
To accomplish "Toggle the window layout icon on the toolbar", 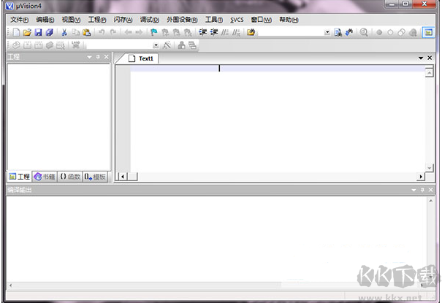I will click(427, 33).
